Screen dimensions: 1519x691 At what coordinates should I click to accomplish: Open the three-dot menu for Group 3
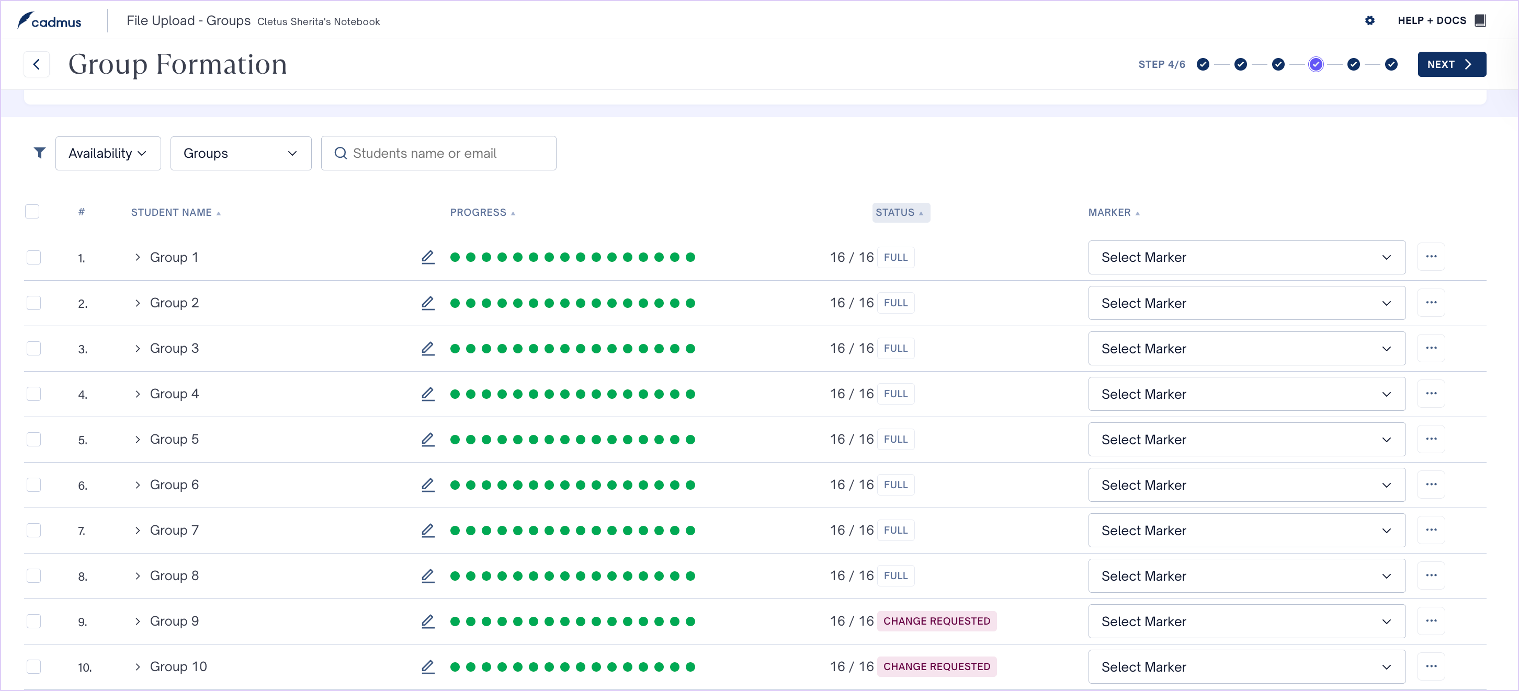1431,348
